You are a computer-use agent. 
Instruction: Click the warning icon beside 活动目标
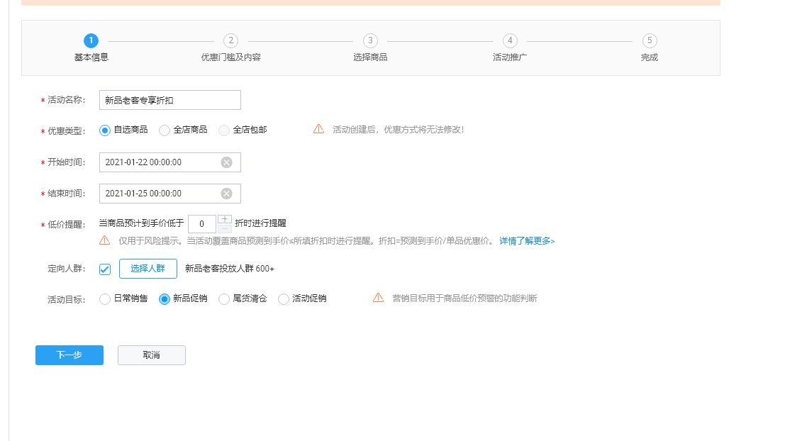(378, 298)
